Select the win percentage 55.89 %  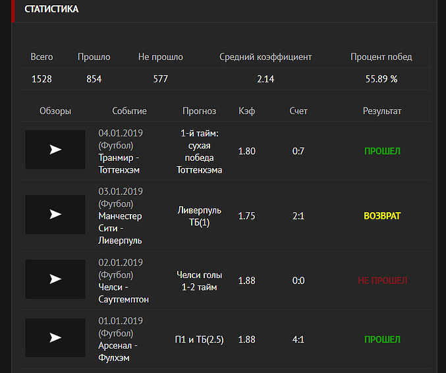click(381, 79)
